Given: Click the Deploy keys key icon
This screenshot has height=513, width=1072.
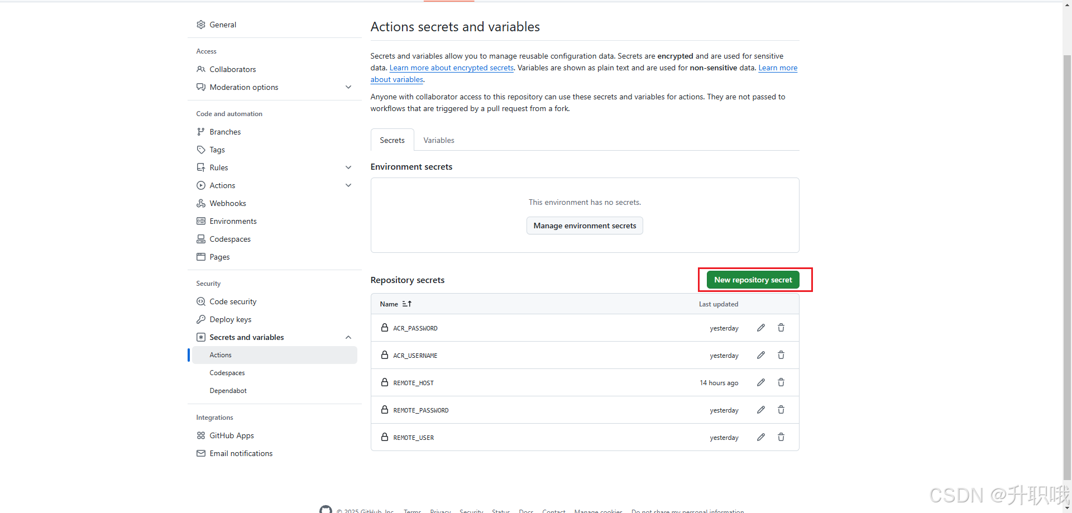Looking at the screenshot, I should pyautogui.click(x=201, y=319).
